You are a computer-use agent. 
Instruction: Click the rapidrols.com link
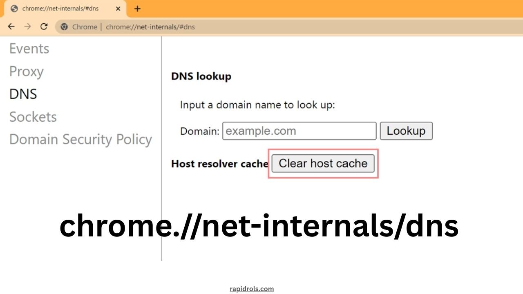252,289
